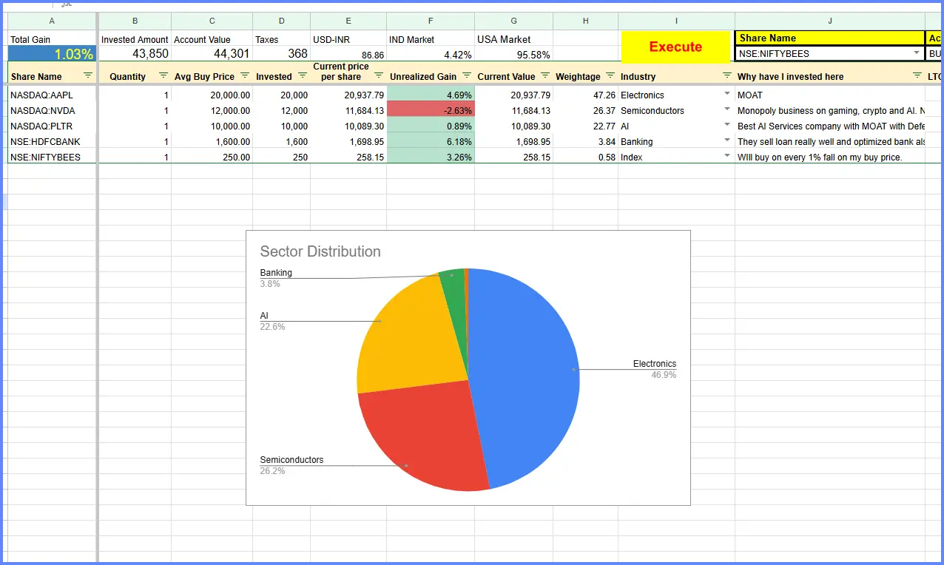Select Invested Amount value 43,850

click(135, 53)
